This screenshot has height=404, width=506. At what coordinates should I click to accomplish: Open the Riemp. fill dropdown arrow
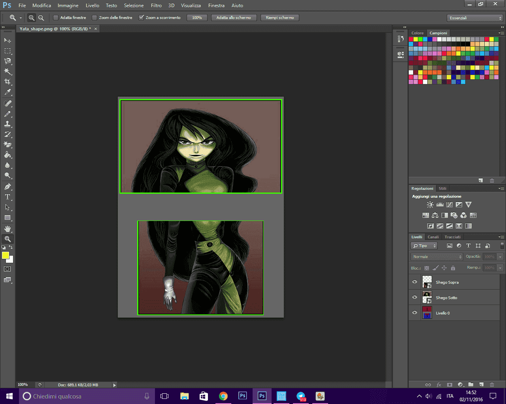[x=500, y=268]
